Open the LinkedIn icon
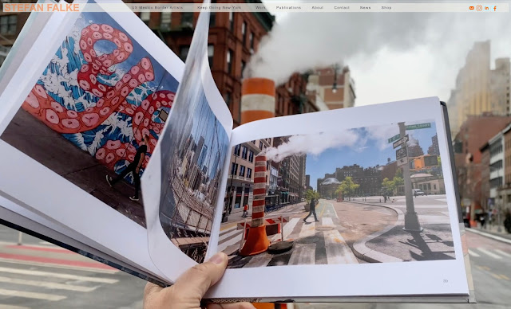The height and width of the screenshot is (309, 511). [x=486, y=8]
